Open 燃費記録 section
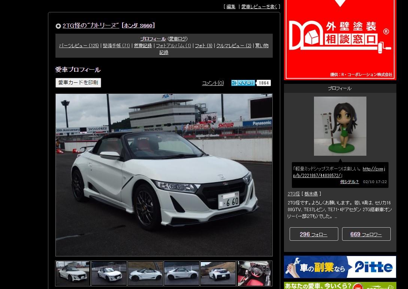408x289 pixels. coord(143,45)
